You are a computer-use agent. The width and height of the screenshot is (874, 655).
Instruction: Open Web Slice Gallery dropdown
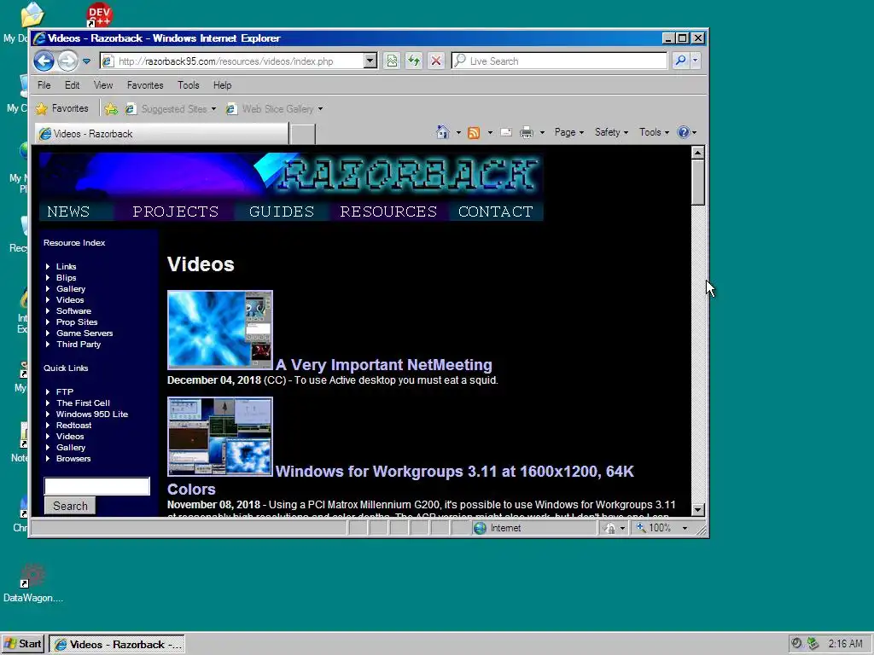click(x=274, y=108)
